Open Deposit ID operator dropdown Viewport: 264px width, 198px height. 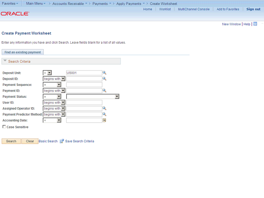(x=54, y=79)
